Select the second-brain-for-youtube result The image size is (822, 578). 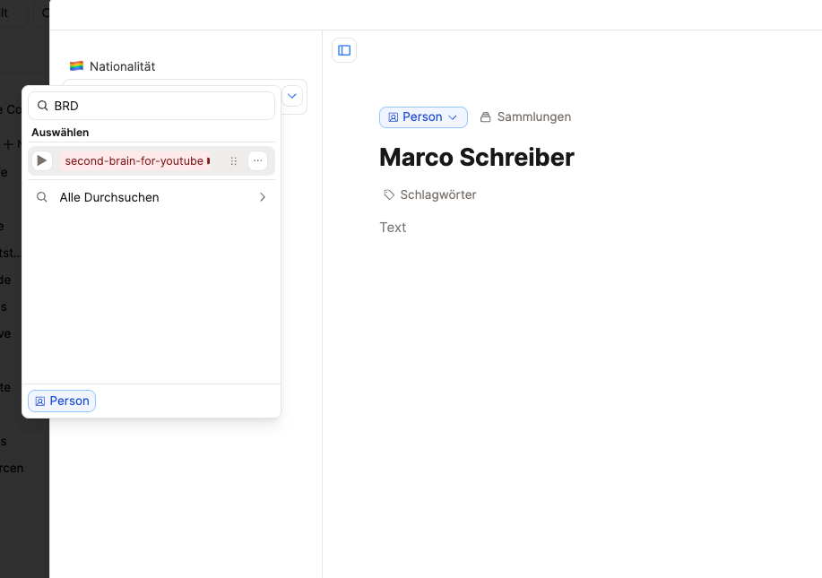click(x=134, y=161)
